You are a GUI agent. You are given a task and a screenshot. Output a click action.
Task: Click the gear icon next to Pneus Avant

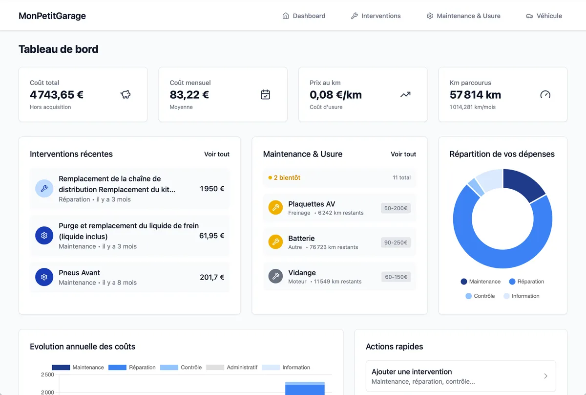[x=44, y=277]
